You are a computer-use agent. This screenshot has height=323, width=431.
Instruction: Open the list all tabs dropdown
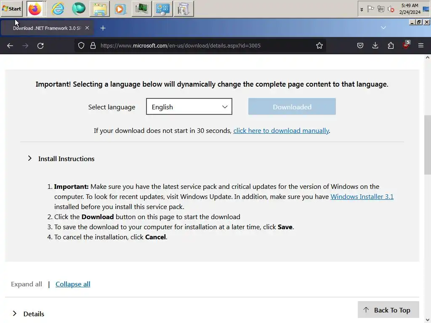coord(383,28)
